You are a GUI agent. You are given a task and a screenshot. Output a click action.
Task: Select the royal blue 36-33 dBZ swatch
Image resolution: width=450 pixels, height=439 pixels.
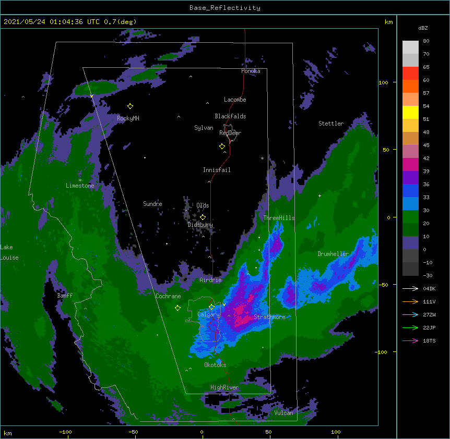coord(410,190)
